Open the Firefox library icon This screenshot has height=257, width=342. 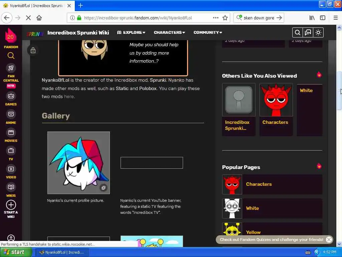[x=312, y=18]
